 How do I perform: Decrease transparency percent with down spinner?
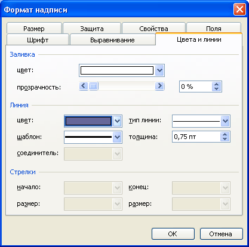point(216,89)
